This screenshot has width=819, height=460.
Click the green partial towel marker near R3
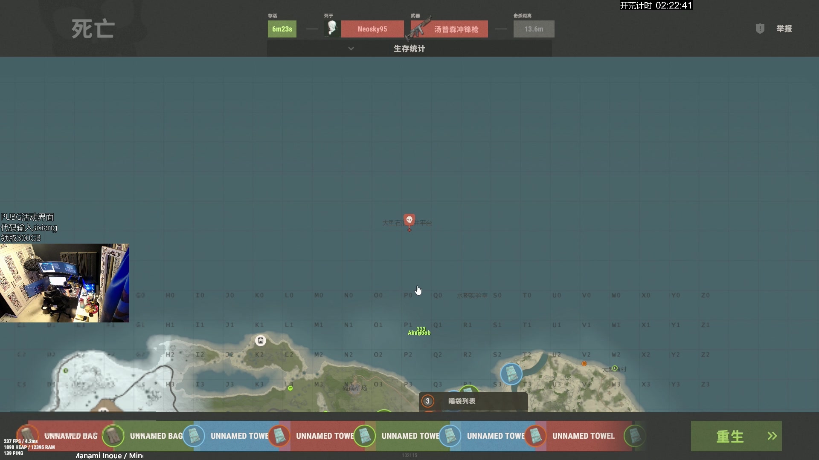pos(469,388)
